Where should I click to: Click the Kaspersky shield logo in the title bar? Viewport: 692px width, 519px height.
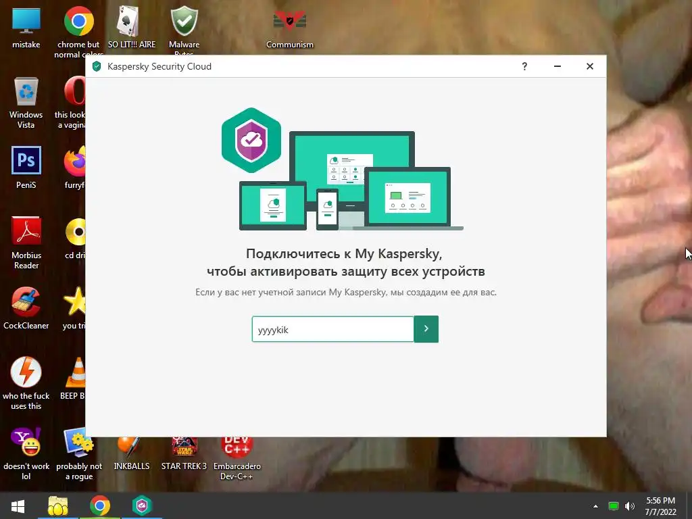click(x=97, y=66)
